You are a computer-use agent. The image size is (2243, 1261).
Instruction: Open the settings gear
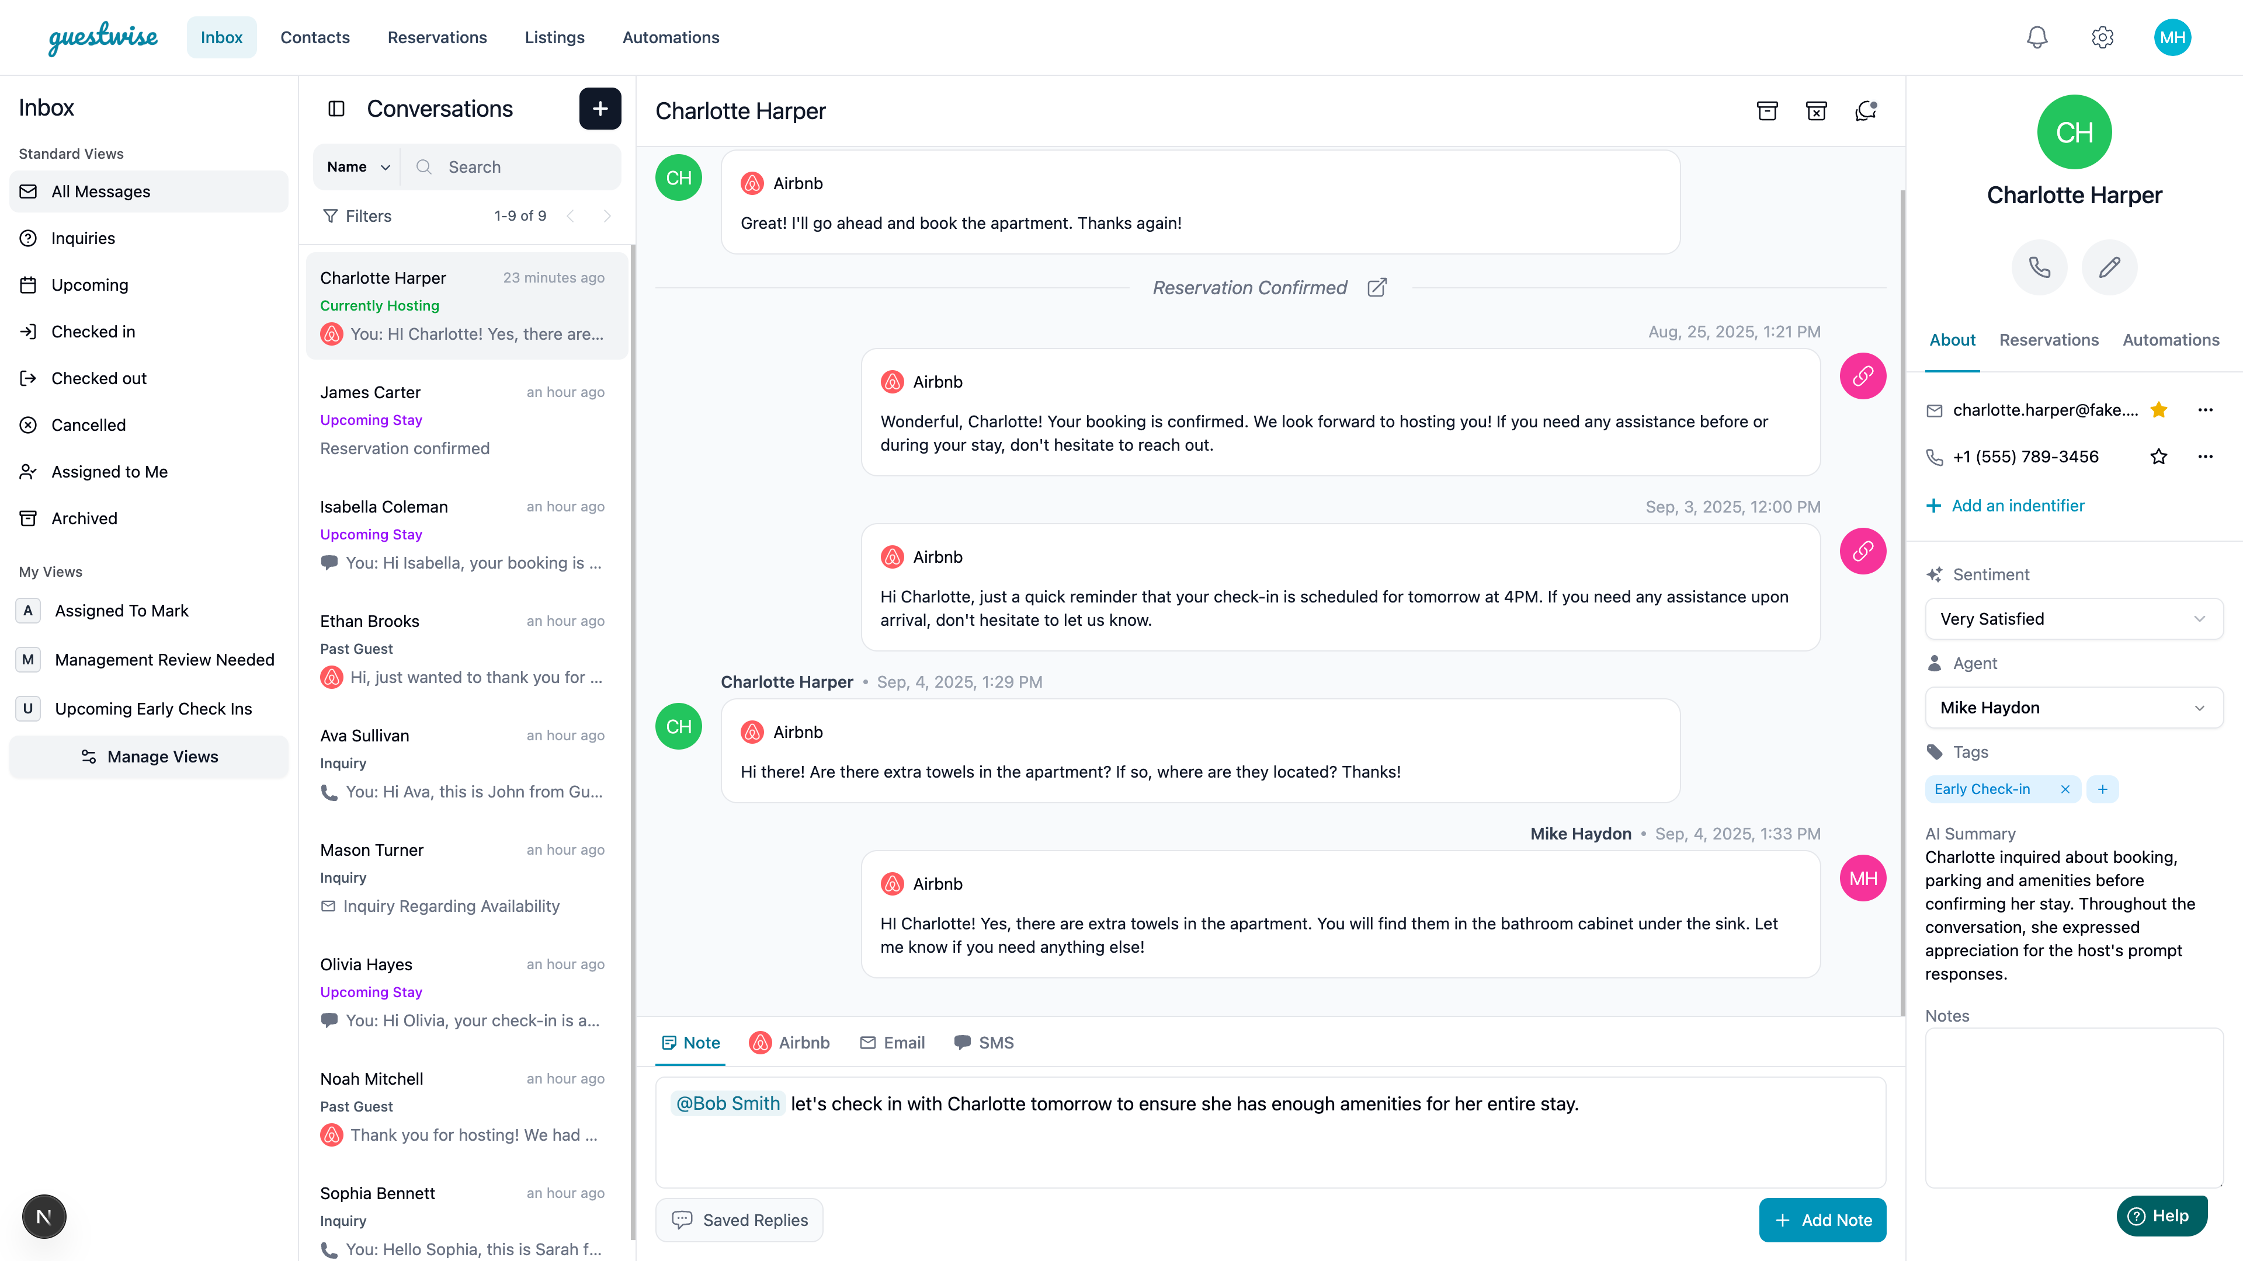click(2102, 37)
